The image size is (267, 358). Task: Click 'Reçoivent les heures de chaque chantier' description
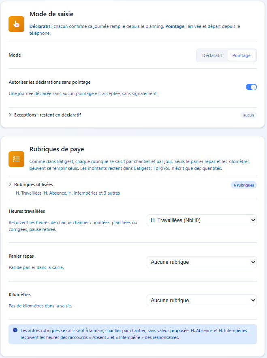click(x=73, y=226)
